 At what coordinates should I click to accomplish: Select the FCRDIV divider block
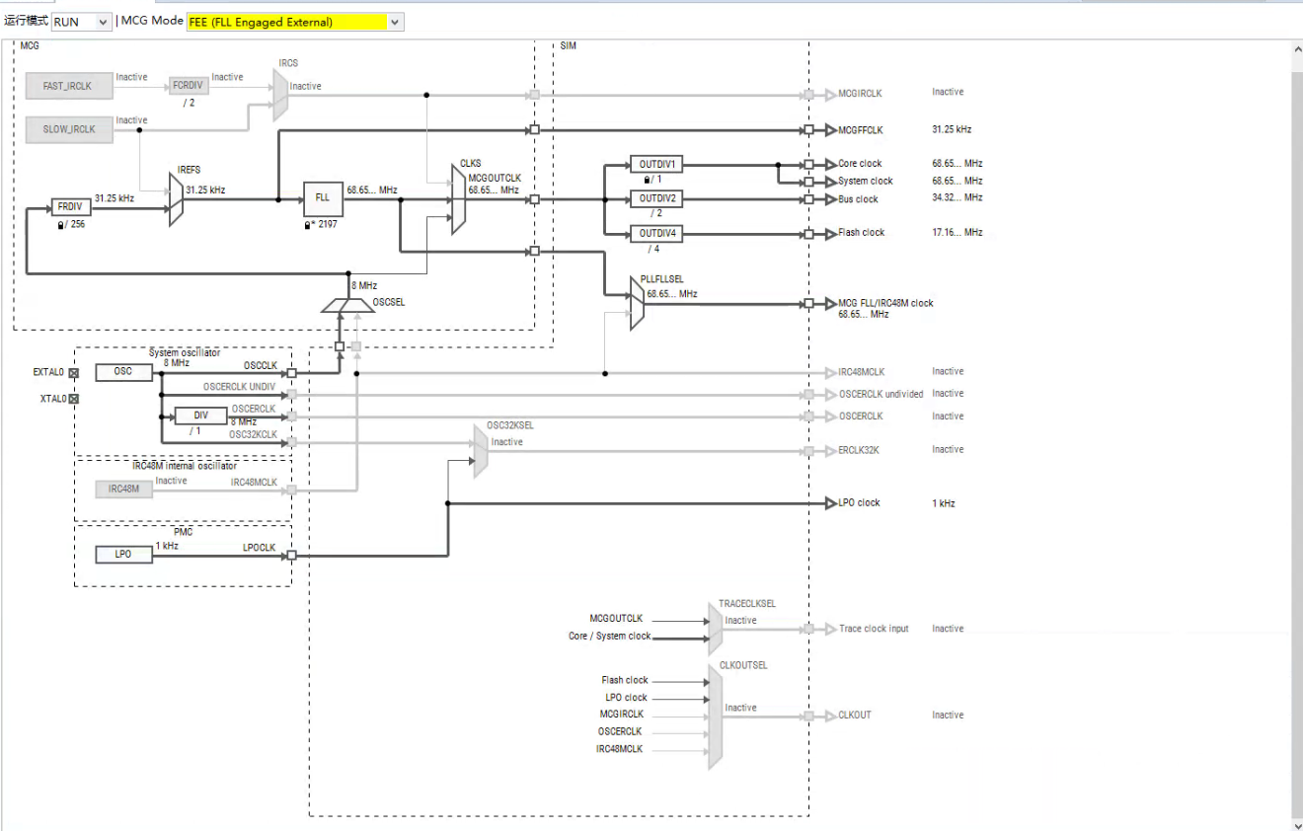(x=189, y=86)
